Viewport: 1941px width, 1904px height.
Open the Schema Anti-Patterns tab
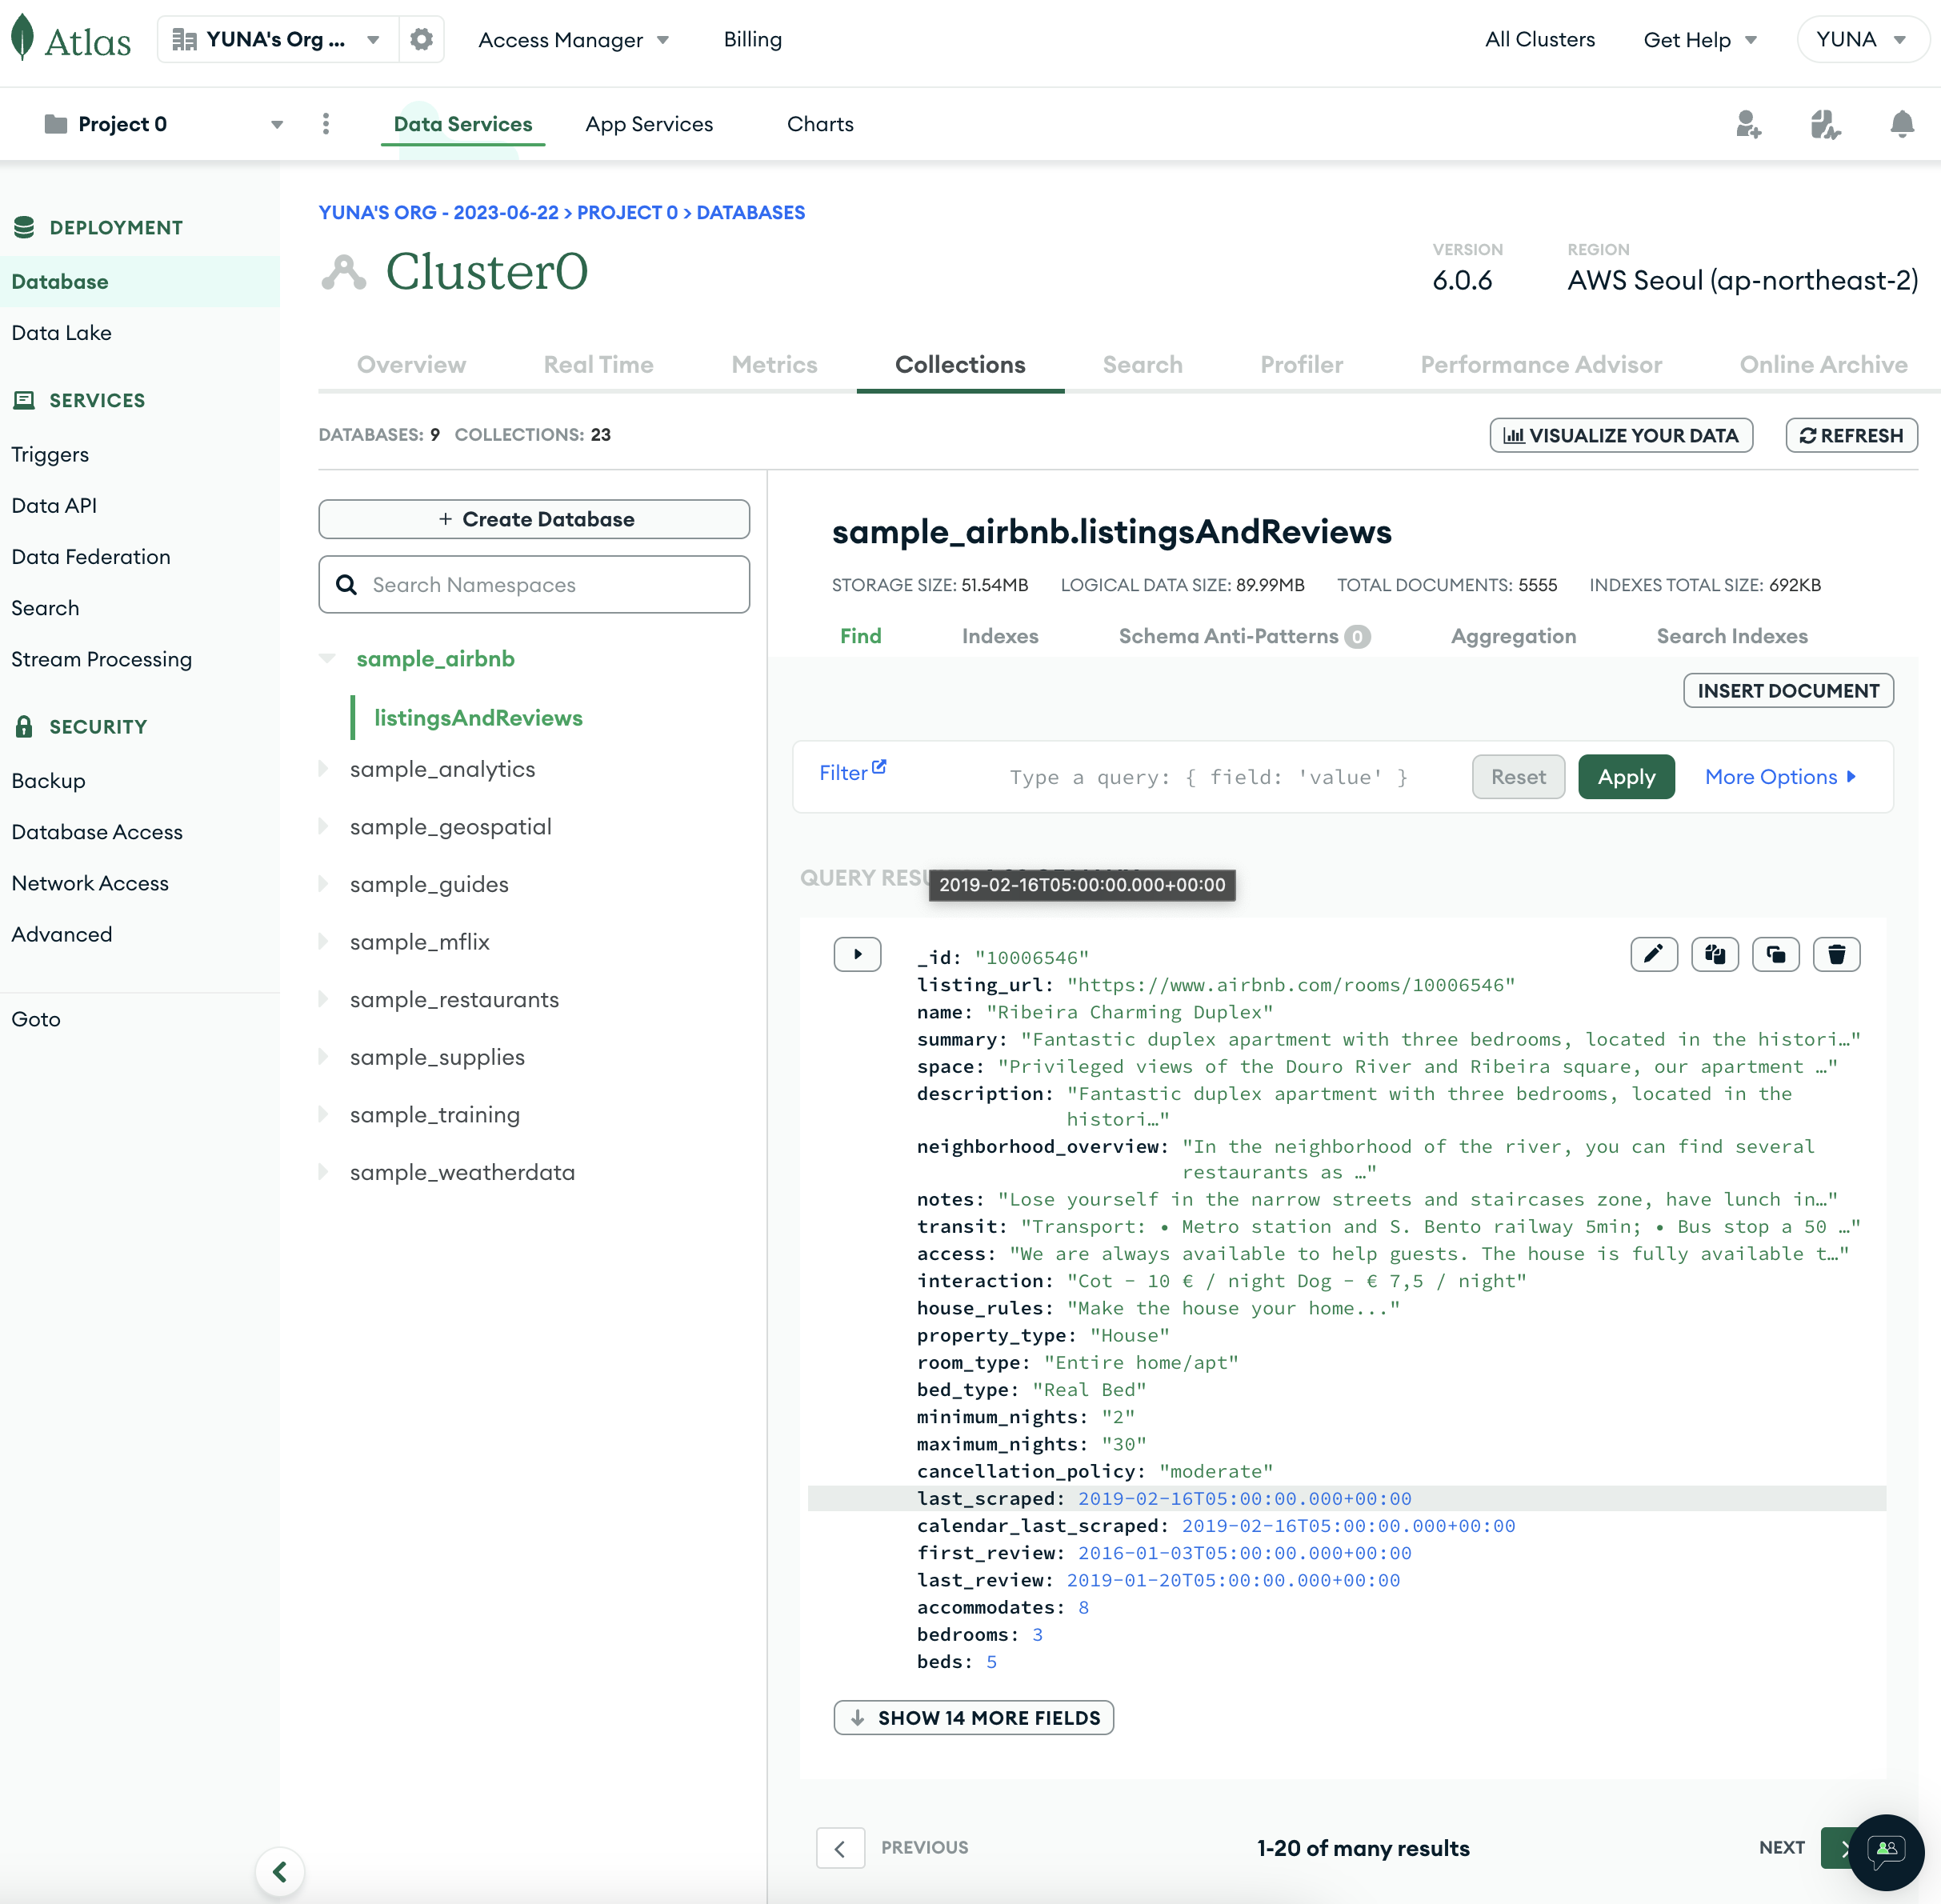(1244, 636)
